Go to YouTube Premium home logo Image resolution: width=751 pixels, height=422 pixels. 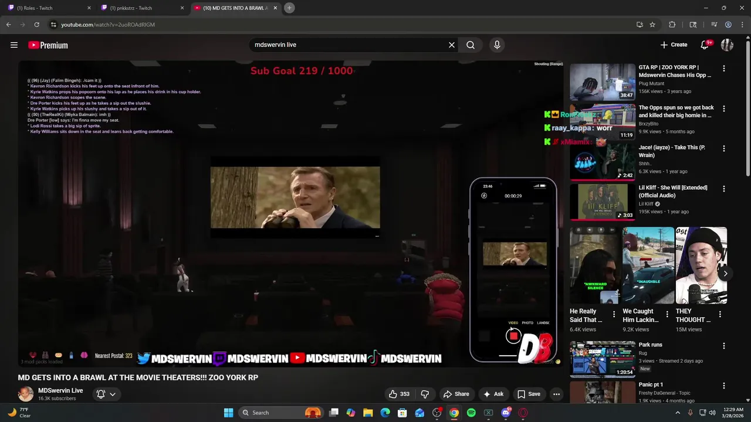coord(48,45)
